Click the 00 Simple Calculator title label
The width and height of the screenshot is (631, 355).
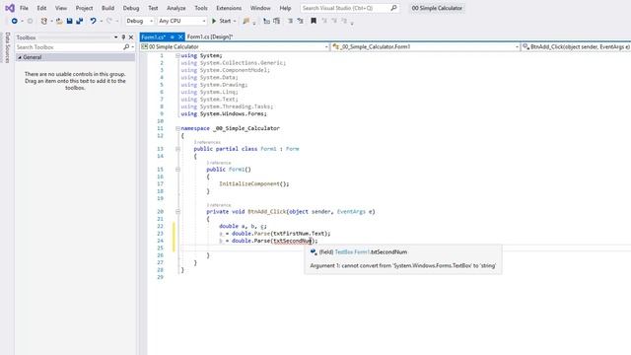437,8
